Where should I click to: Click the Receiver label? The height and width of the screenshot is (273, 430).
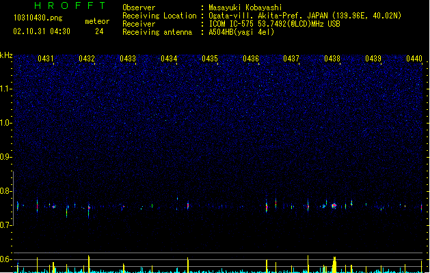139,24
